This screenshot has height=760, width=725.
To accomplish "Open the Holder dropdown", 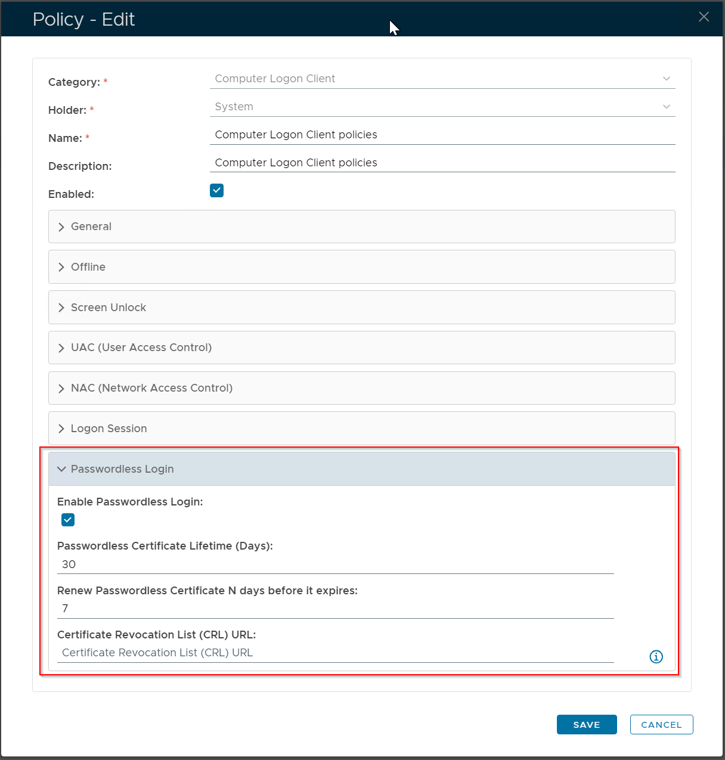I will (x=442, y=107).
